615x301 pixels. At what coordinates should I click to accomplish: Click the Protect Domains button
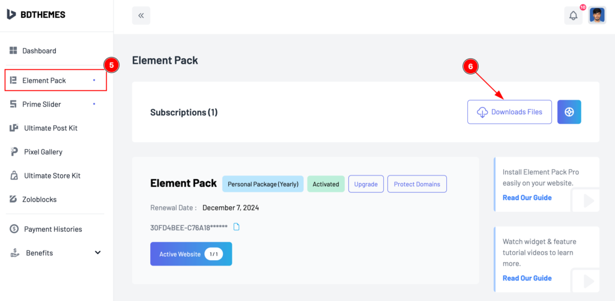click(417, 184)
